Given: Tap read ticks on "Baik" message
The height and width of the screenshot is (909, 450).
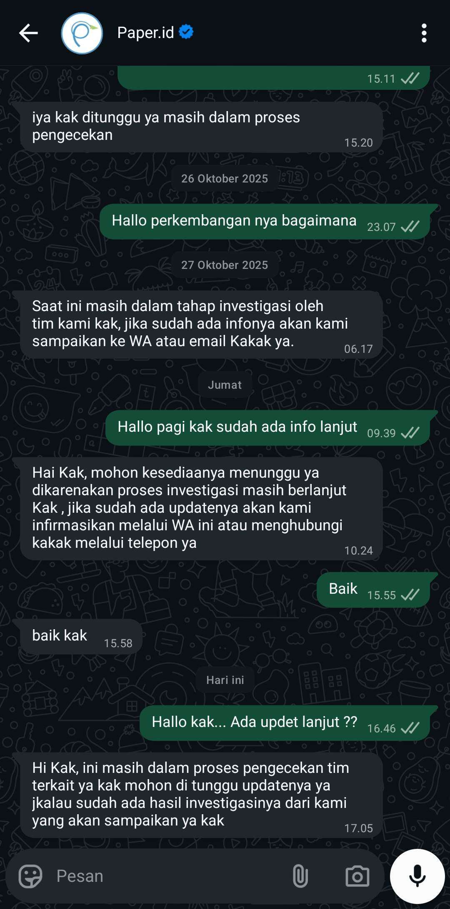Looking at the screenshot, I should (410, 595).
